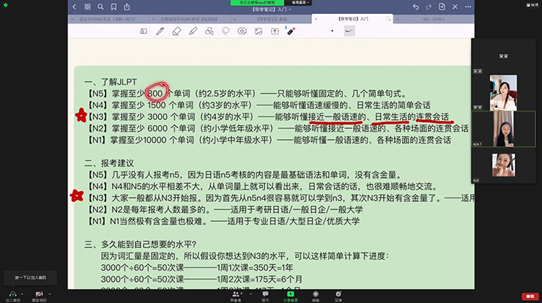Click the heading 一、了解JLPT
This screenshot has height=303, width=542.
pyautogui.click(x=111, y=82)
